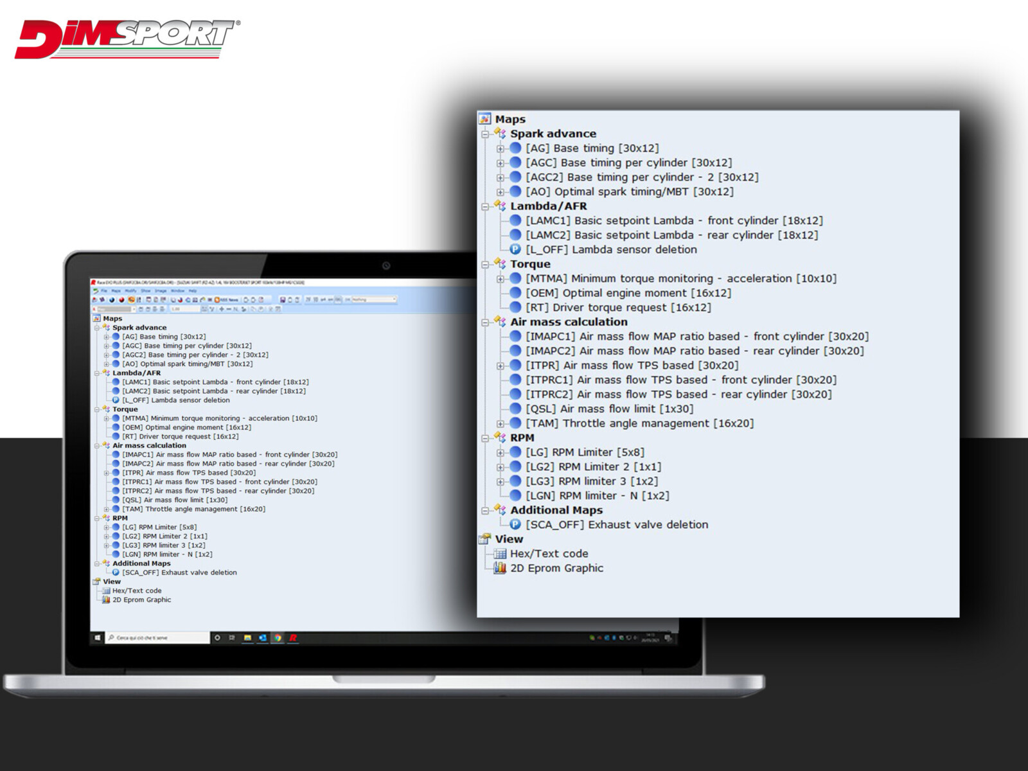Click the RSS News toolbar button
Screen dimensions: 1028x771
tap(227, 300)
